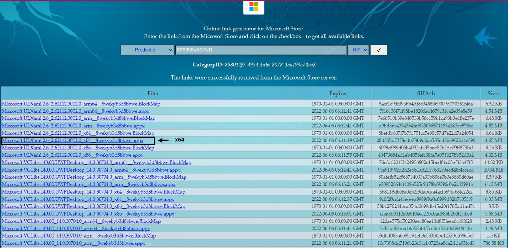Click expire time 2022-06-06 06:11:21 GMT
Viewport: 508px width, 248px height.
click(x=338, y=243)
